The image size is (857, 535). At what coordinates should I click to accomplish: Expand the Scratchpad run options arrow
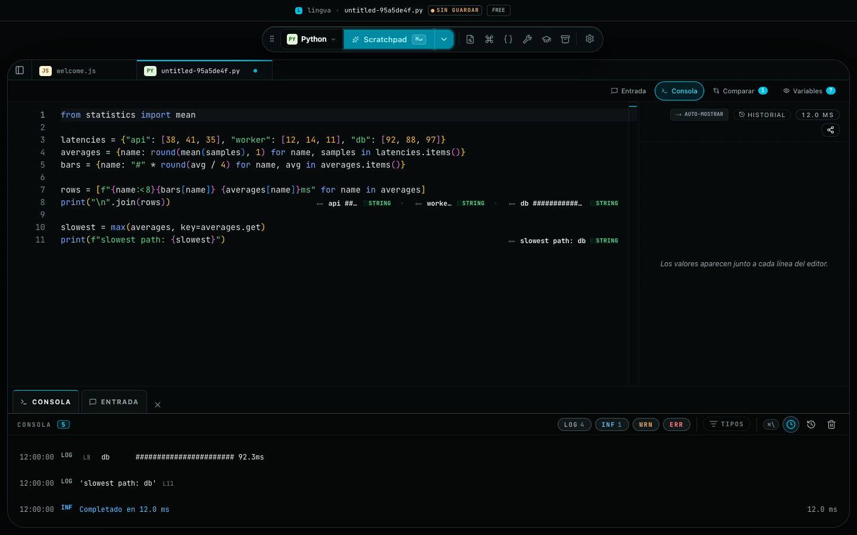coord(444,39)
